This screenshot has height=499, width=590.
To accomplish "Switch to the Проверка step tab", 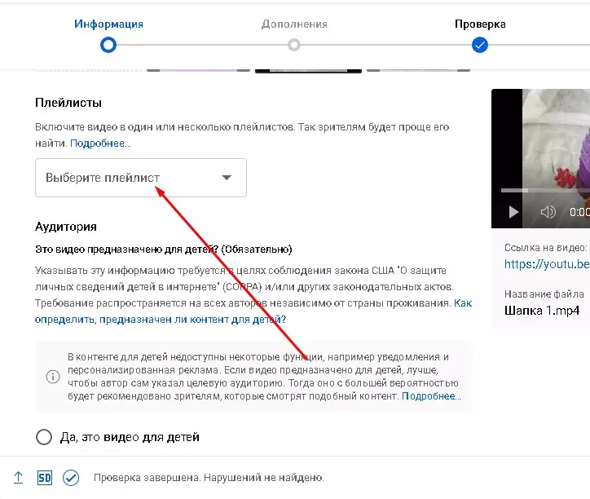I will point(480,24).
